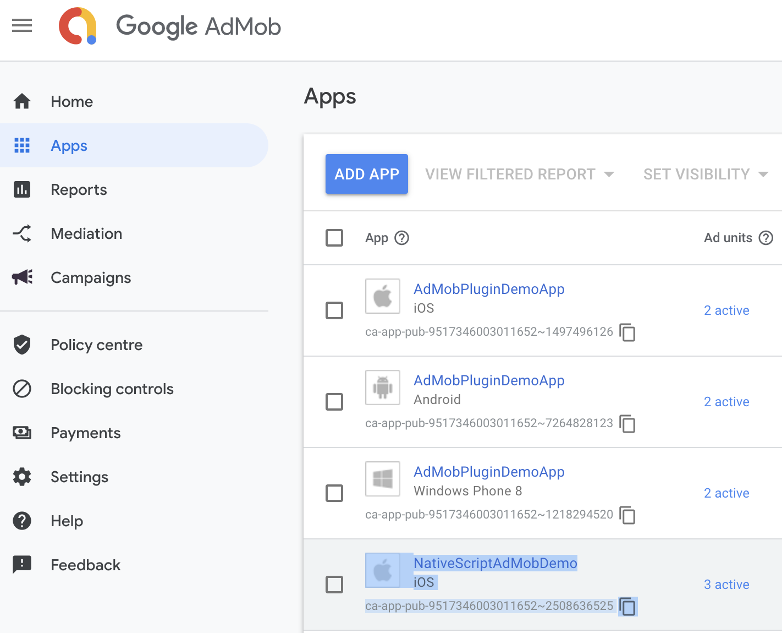782x633 pixels.
Task: Open NativeScriptAdMobDemo app link
Action: click(495, 563)
